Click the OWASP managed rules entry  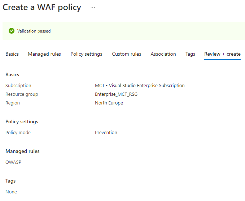pos(13,162)
